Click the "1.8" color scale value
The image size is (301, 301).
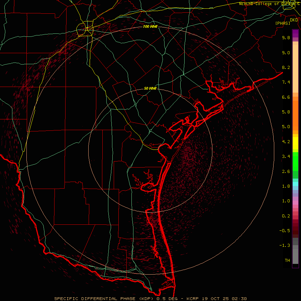click(286, 186)
